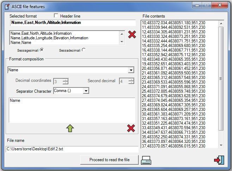Screen dimensions: 232x171
Task: Click line 16,483338.144,4638067.711,951.230
Action: (174, 50)
